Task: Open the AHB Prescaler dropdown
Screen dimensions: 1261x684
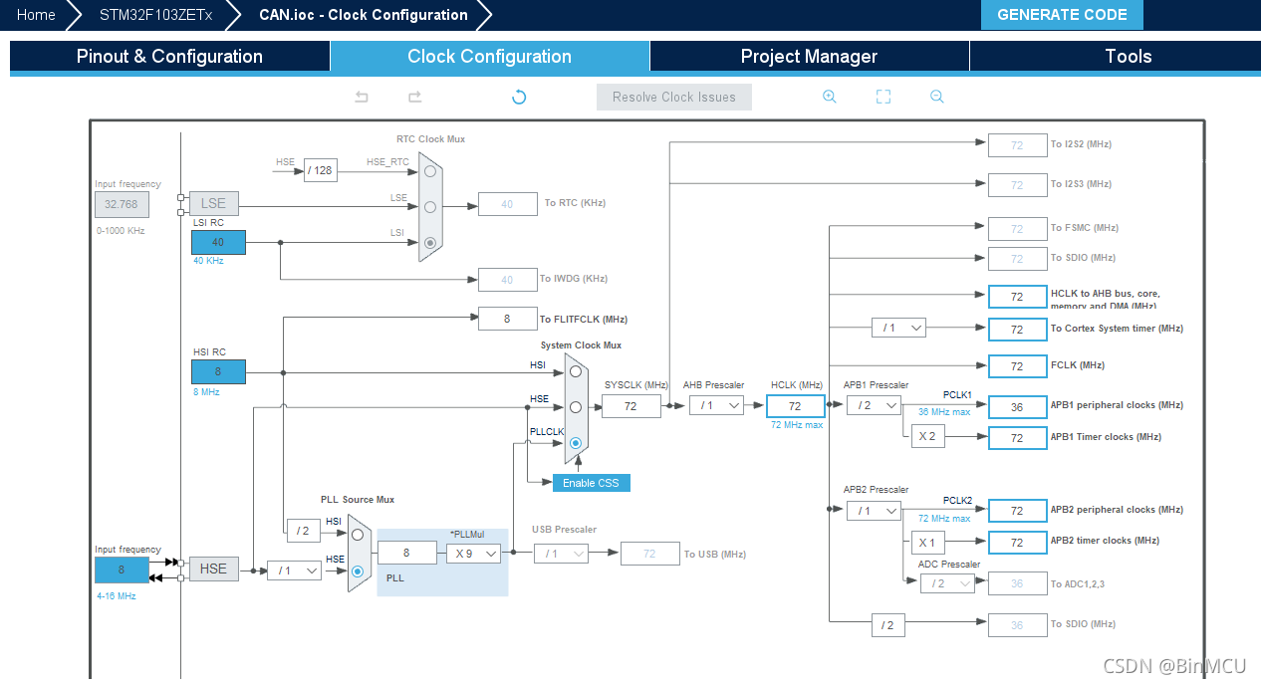Action: (717, 405)
